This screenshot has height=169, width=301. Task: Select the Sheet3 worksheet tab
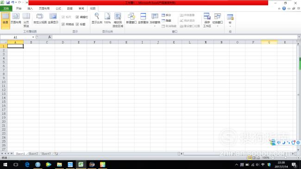46,154
